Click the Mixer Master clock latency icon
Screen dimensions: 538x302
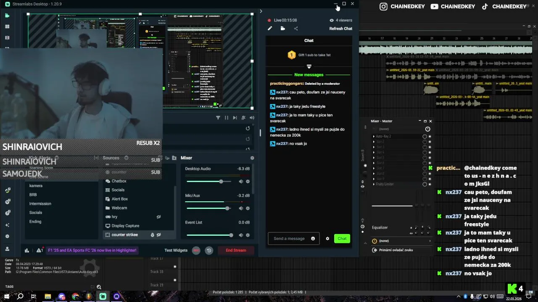coord(428,129)
